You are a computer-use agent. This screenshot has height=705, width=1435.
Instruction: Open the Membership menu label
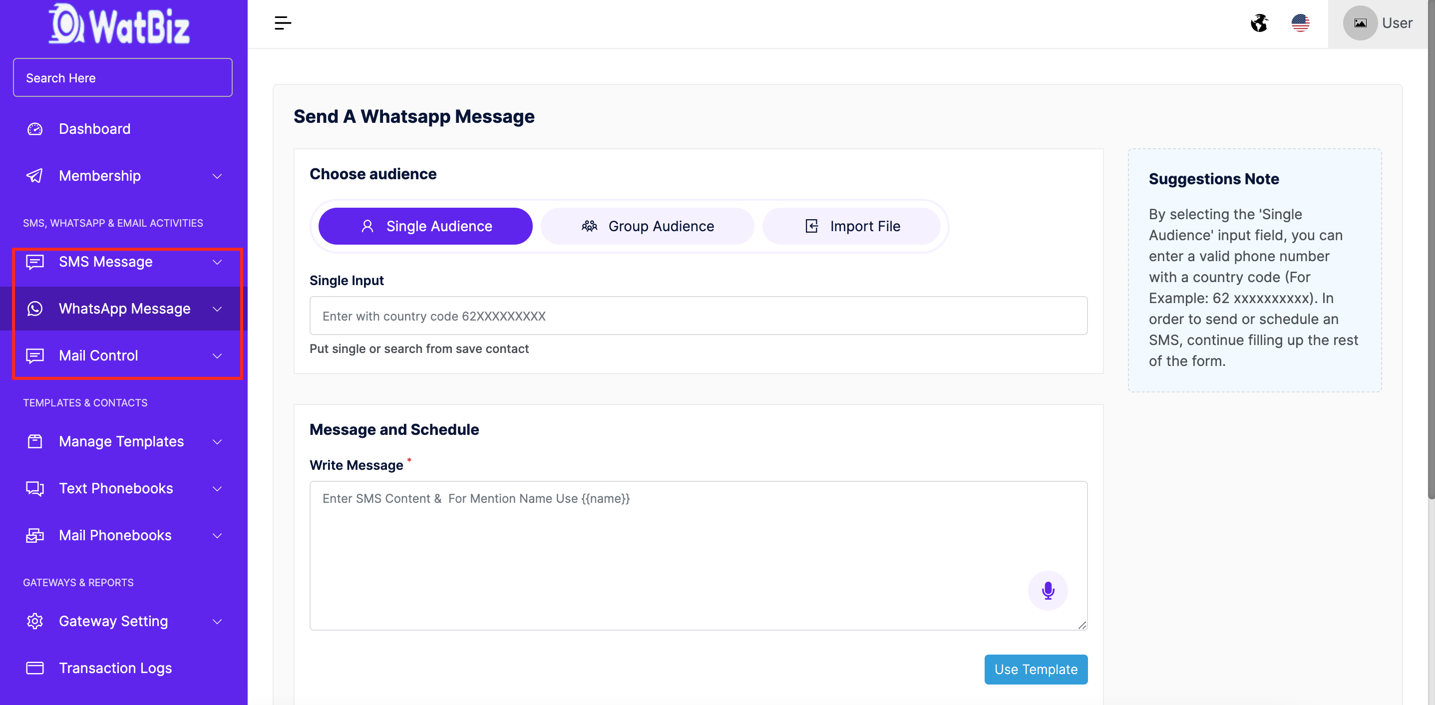[x=100, y=176]
